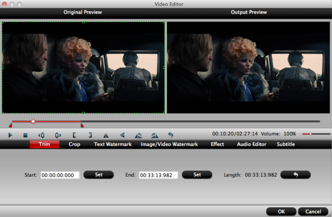Click the right crop handle of Original Preview

164,67
